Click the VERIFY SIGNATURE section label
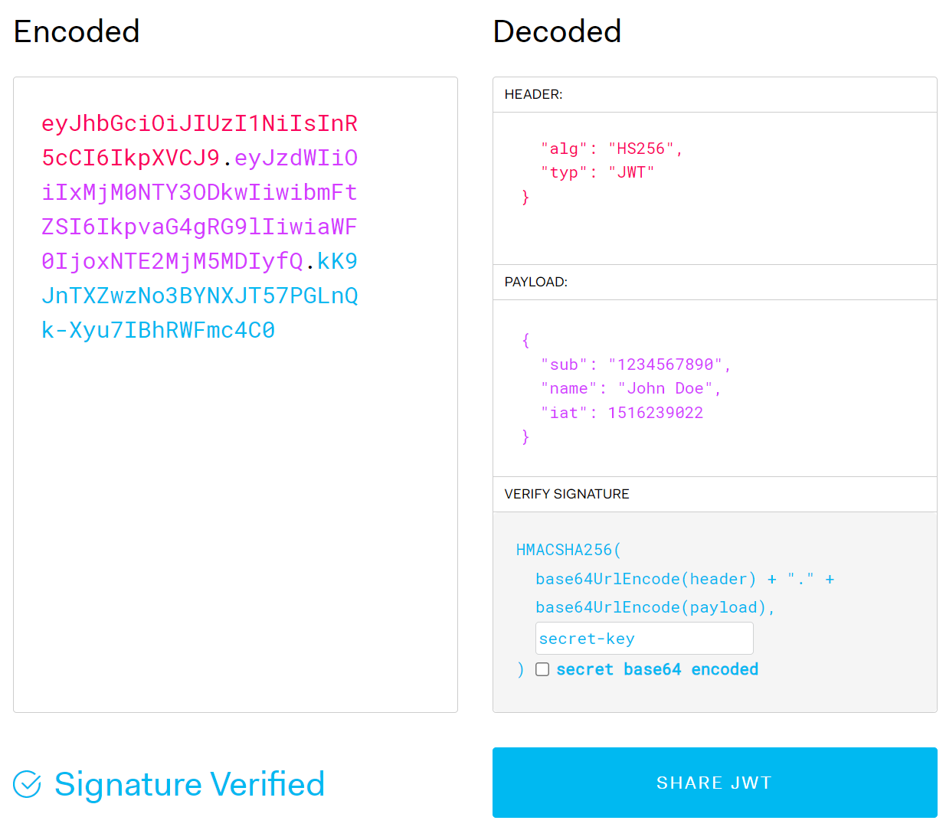The width and height of the screenshot is (946, 827). click(x=566, y=494)
